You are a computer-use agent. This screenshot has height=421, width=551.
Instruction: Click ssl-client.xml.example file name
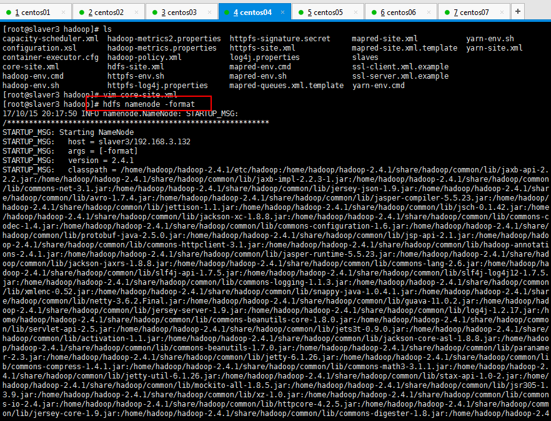(400, 67)
